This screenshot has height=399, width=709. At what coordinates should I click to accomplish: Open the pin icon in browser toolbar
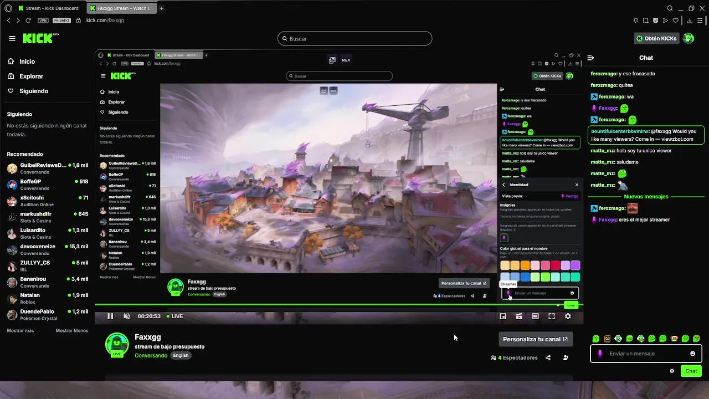tap(636, 21)
